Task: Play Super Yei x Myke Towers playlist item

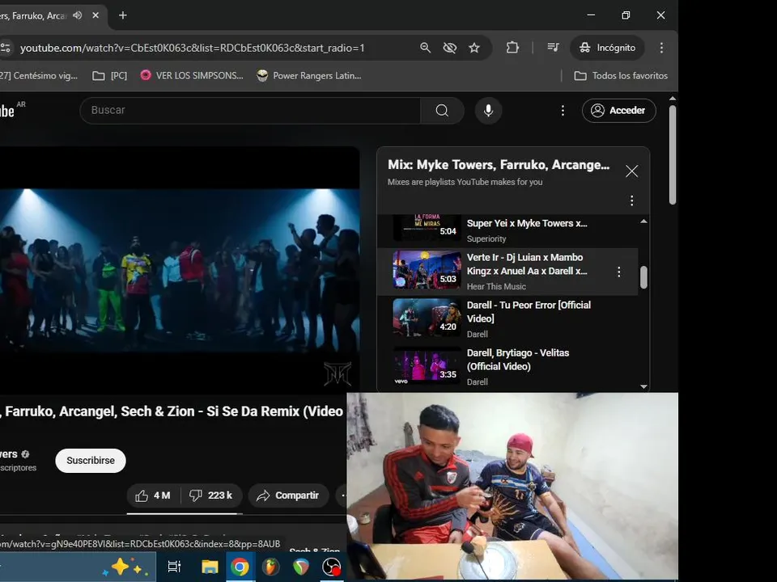Action: pos(507,230)
